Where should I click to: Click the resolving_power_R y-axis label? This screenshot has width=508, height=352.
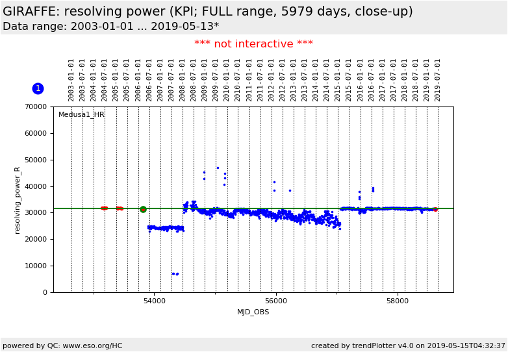point(18,199)
